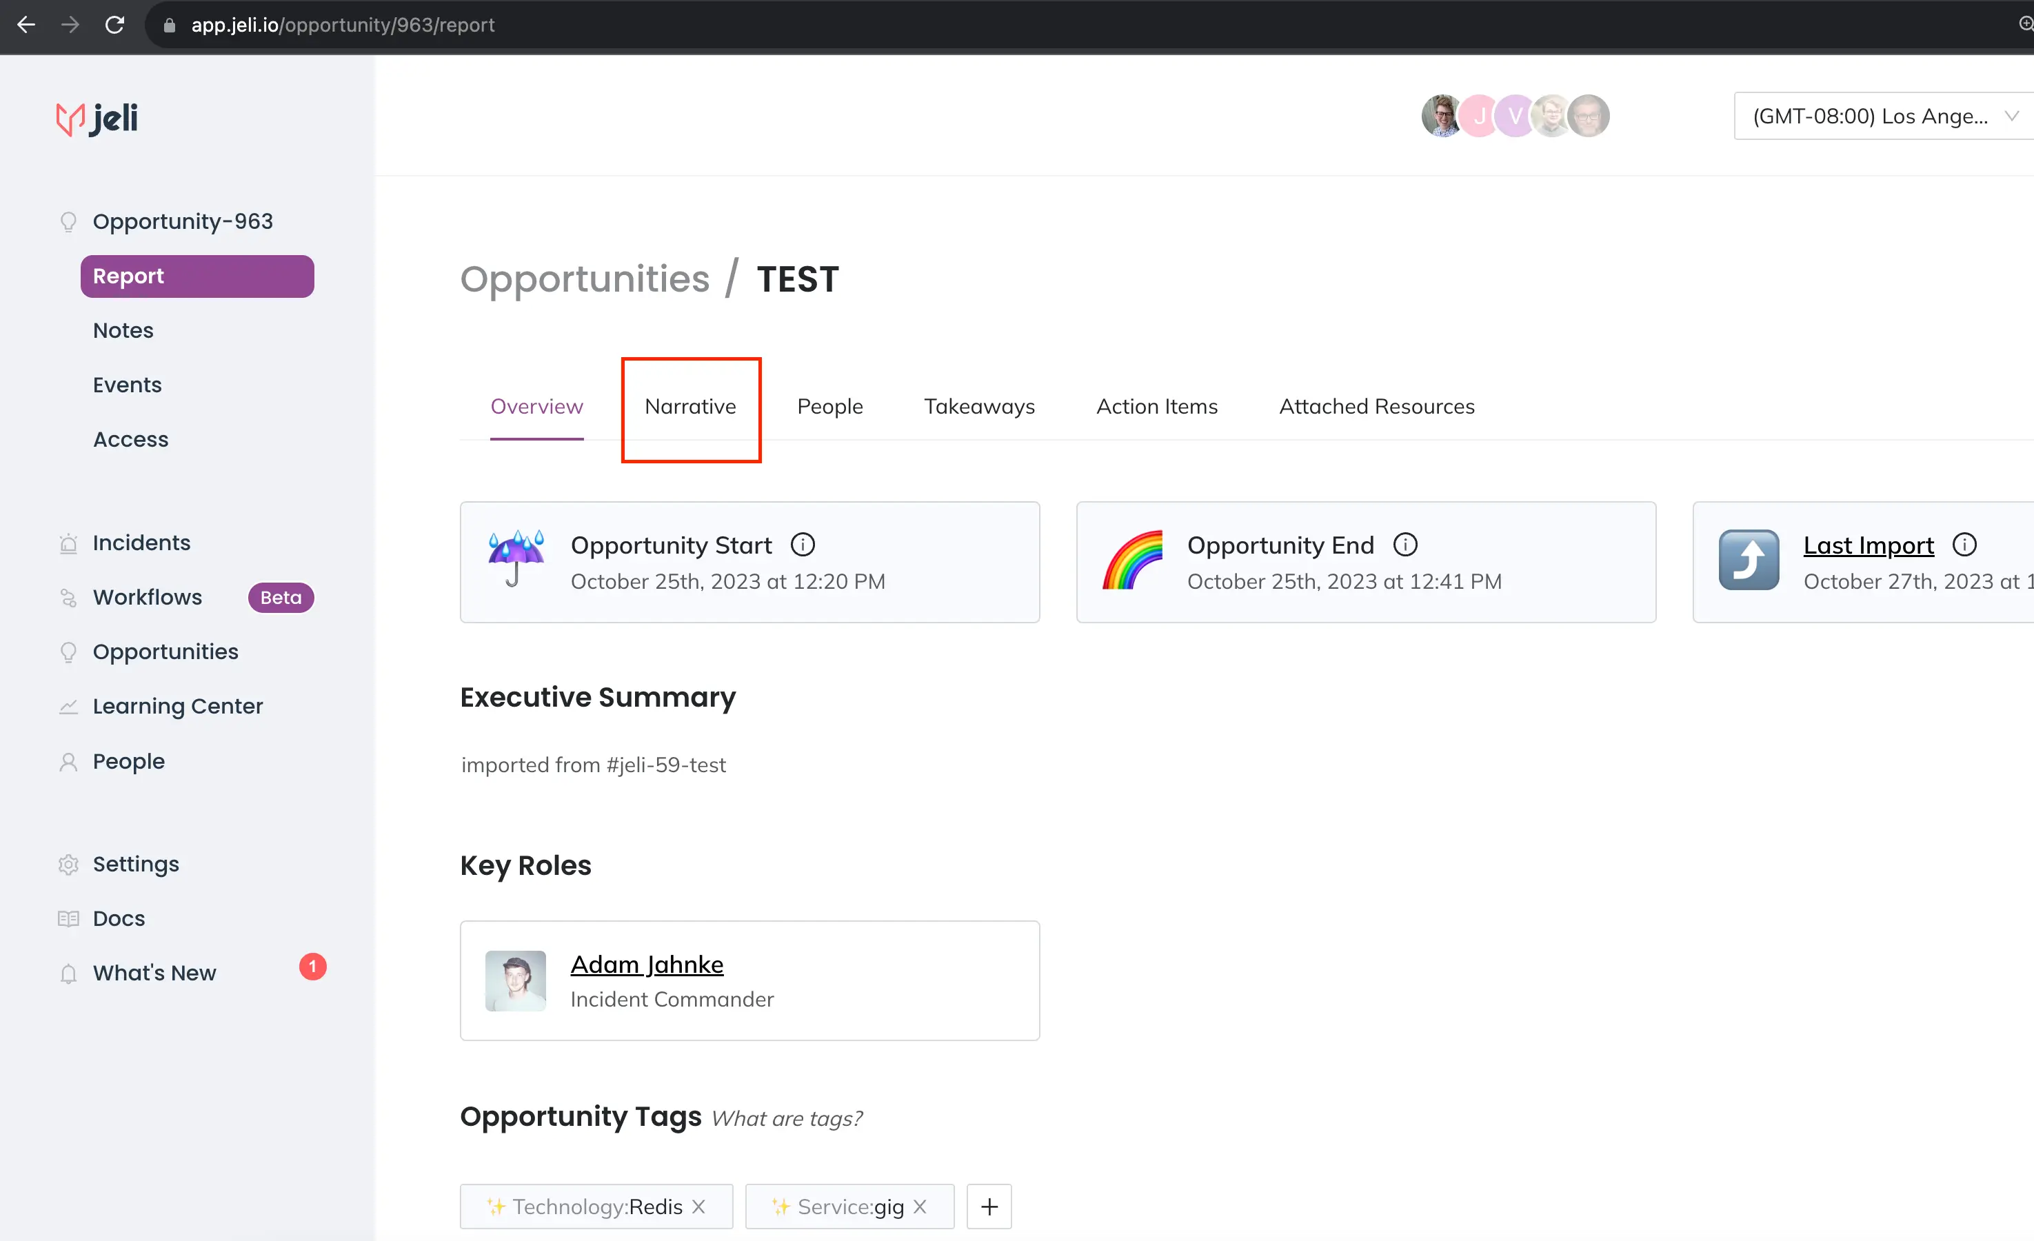Reload the page with browser refresh icon
This screenshot has height=1241, width=2034.
click(114, 25)
